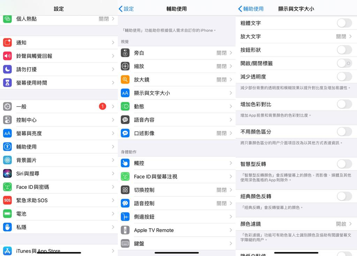Enable the 粗體文字 toggle
The height and width of the screenshot is (256, 357).
coord(344,23)
